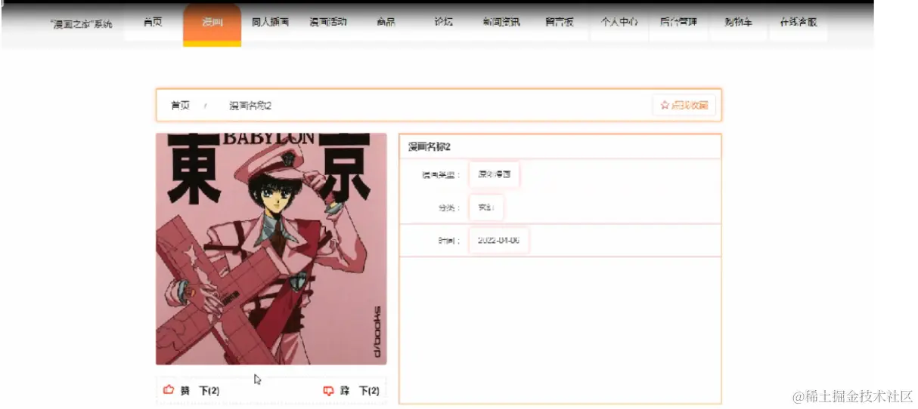Screen dimensions: 918x409
Task: Click the thumbs-up like icon
Action: point(169,390)
